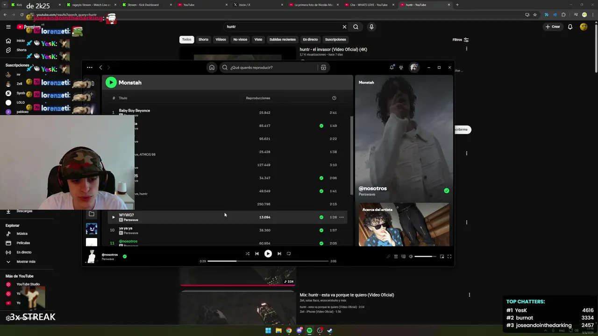Adjust Spotify volume slider

pyautogui.click(x=425, y=257)
